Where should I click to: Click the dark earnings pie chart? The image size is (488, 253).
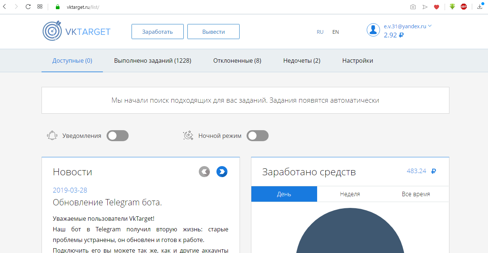[350, 231]
